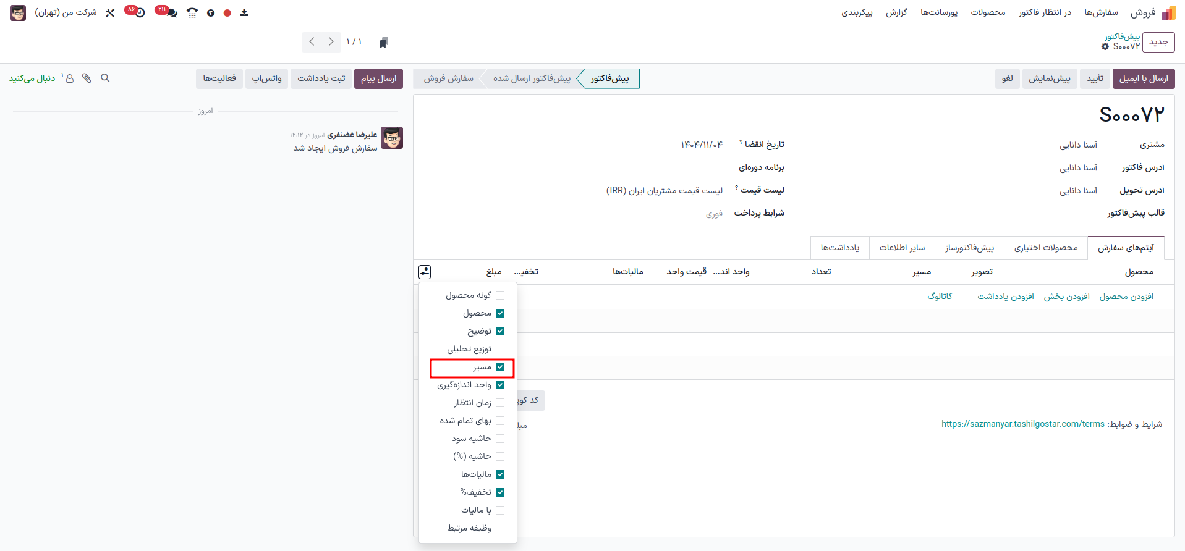Open the conversations icon with 211 badge

pyautogui.click(x=171, y=13)
